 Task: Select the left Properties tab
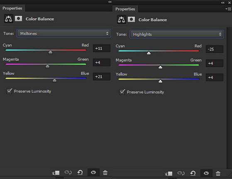[12, 8]
